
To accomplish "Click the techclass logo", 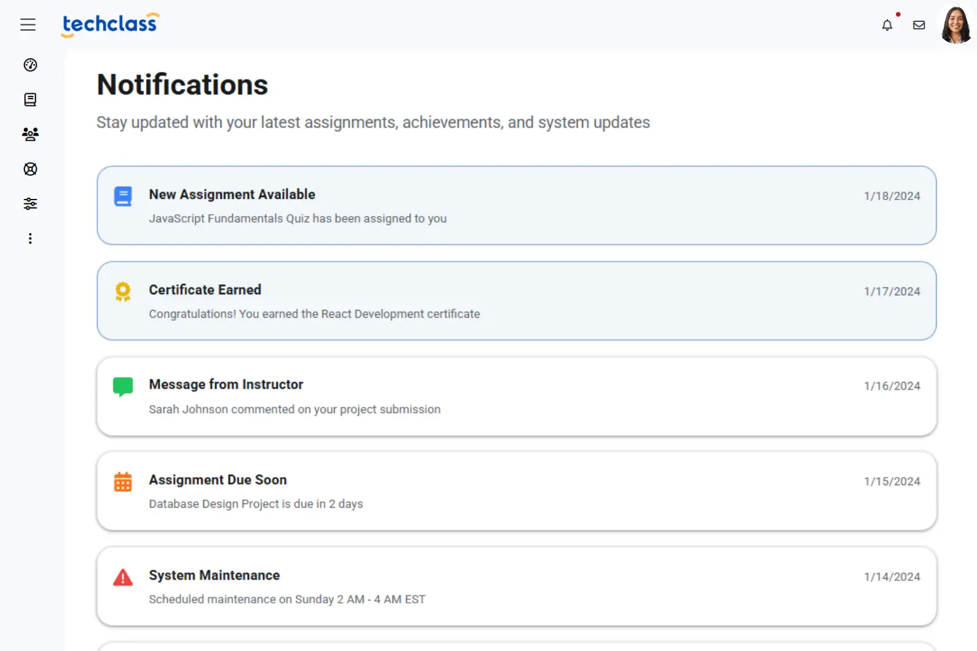I will point(110,24).
